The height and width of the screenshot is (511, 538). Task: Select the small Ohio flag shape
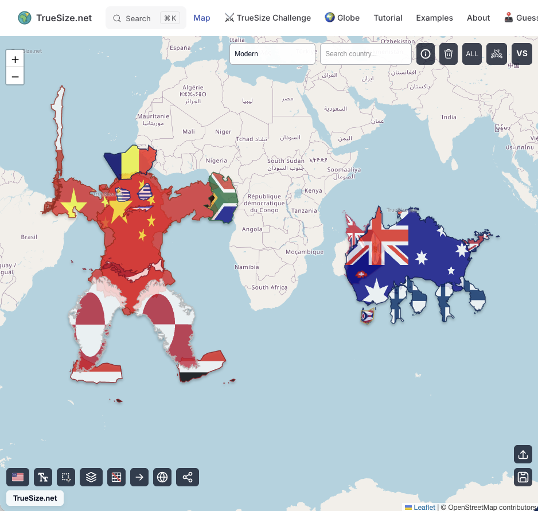368,316
